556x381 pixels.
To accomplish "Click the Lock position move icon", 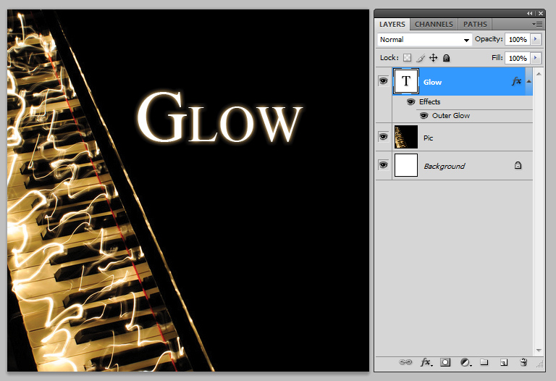I will point(434,58).
